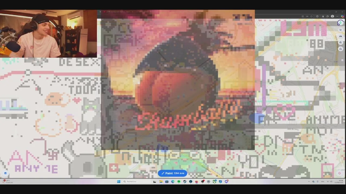The image size is (346, 194).
Task: Click the favorites star in the address bar
Action: [311, 16]
